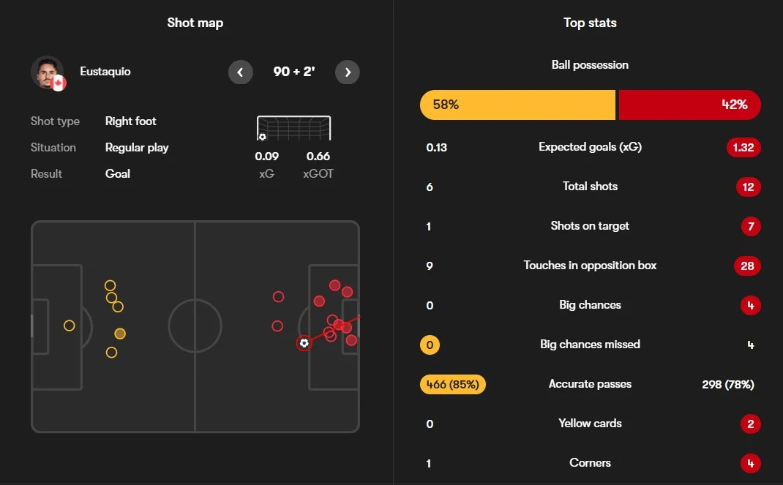Select the topmost yellow shot marker

pyautogui.click(x=110, y=285)
